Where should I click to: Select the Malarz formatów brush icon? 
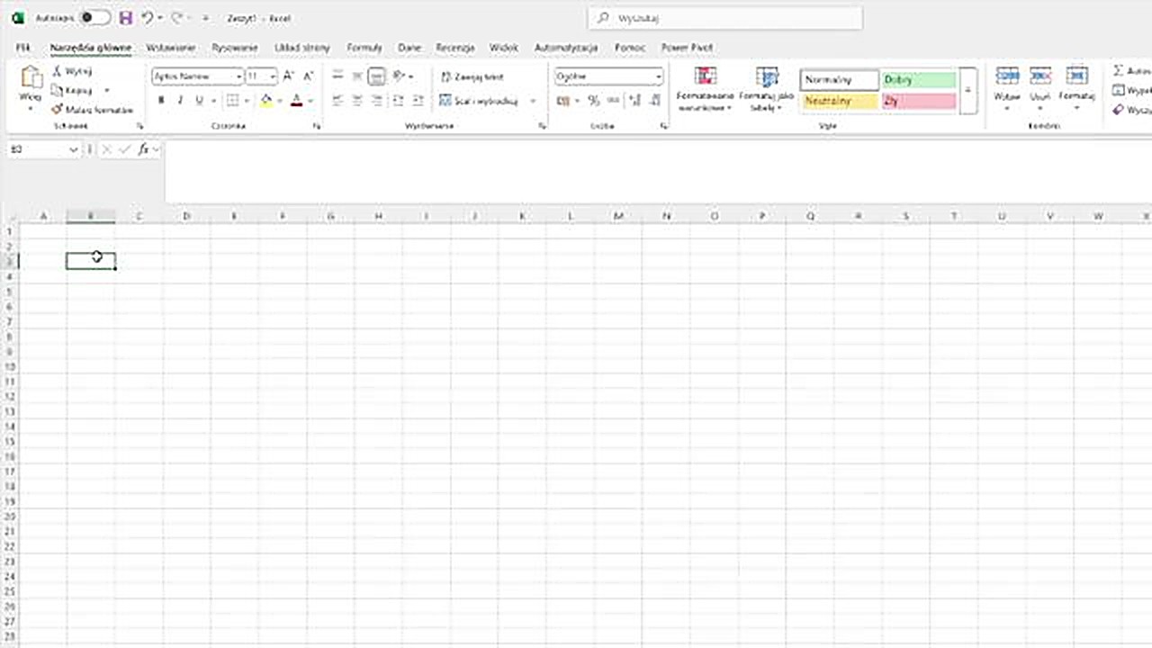(x=58, y=110)
